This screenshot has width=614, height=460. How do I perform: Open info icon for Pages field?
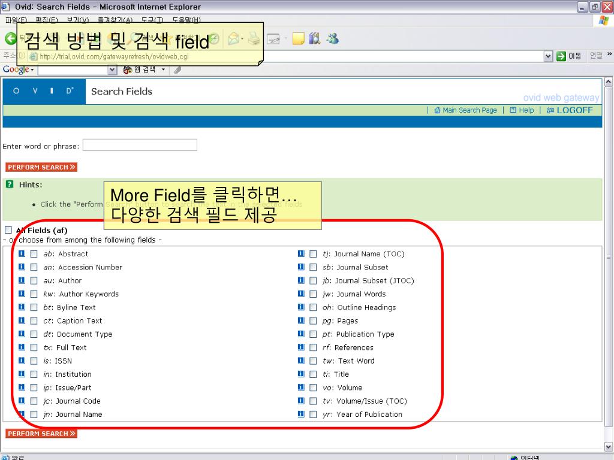click(x=301, y=320)
